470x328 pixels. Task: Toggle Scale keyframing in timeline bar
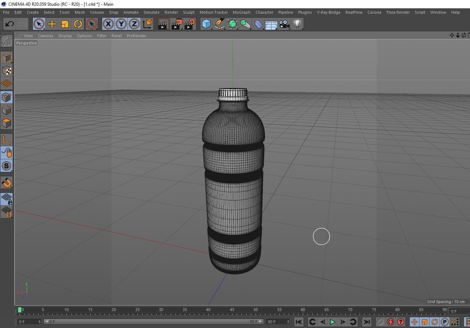tap(424, 321)
